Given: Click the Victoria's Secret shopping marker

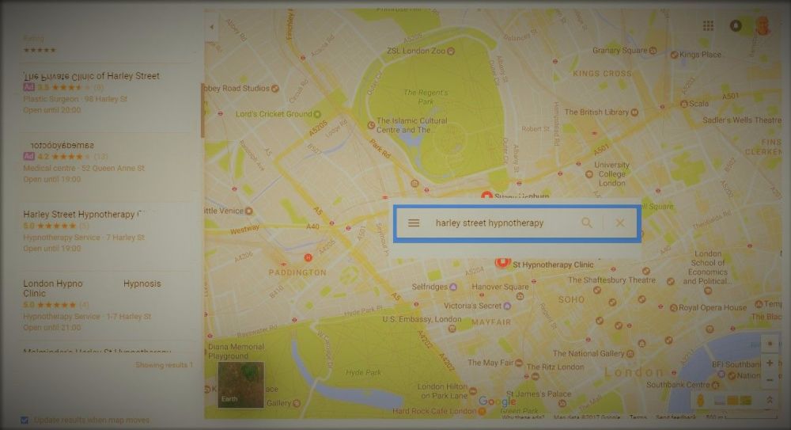Looking at the screenshot, I should point(507,306).
